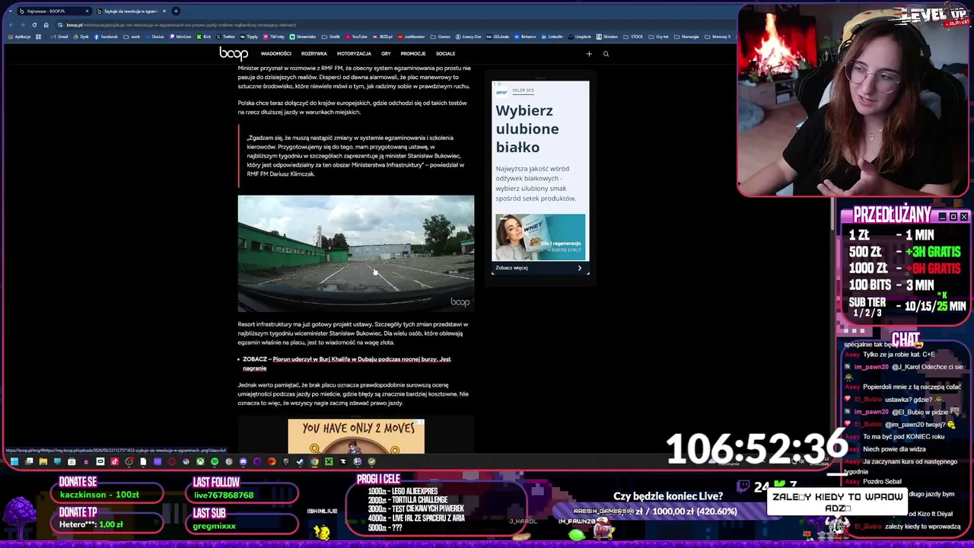Launch Microsoft Store from the taskbar
The height and width of the screenshot is (548, 974).
[72, 461]
